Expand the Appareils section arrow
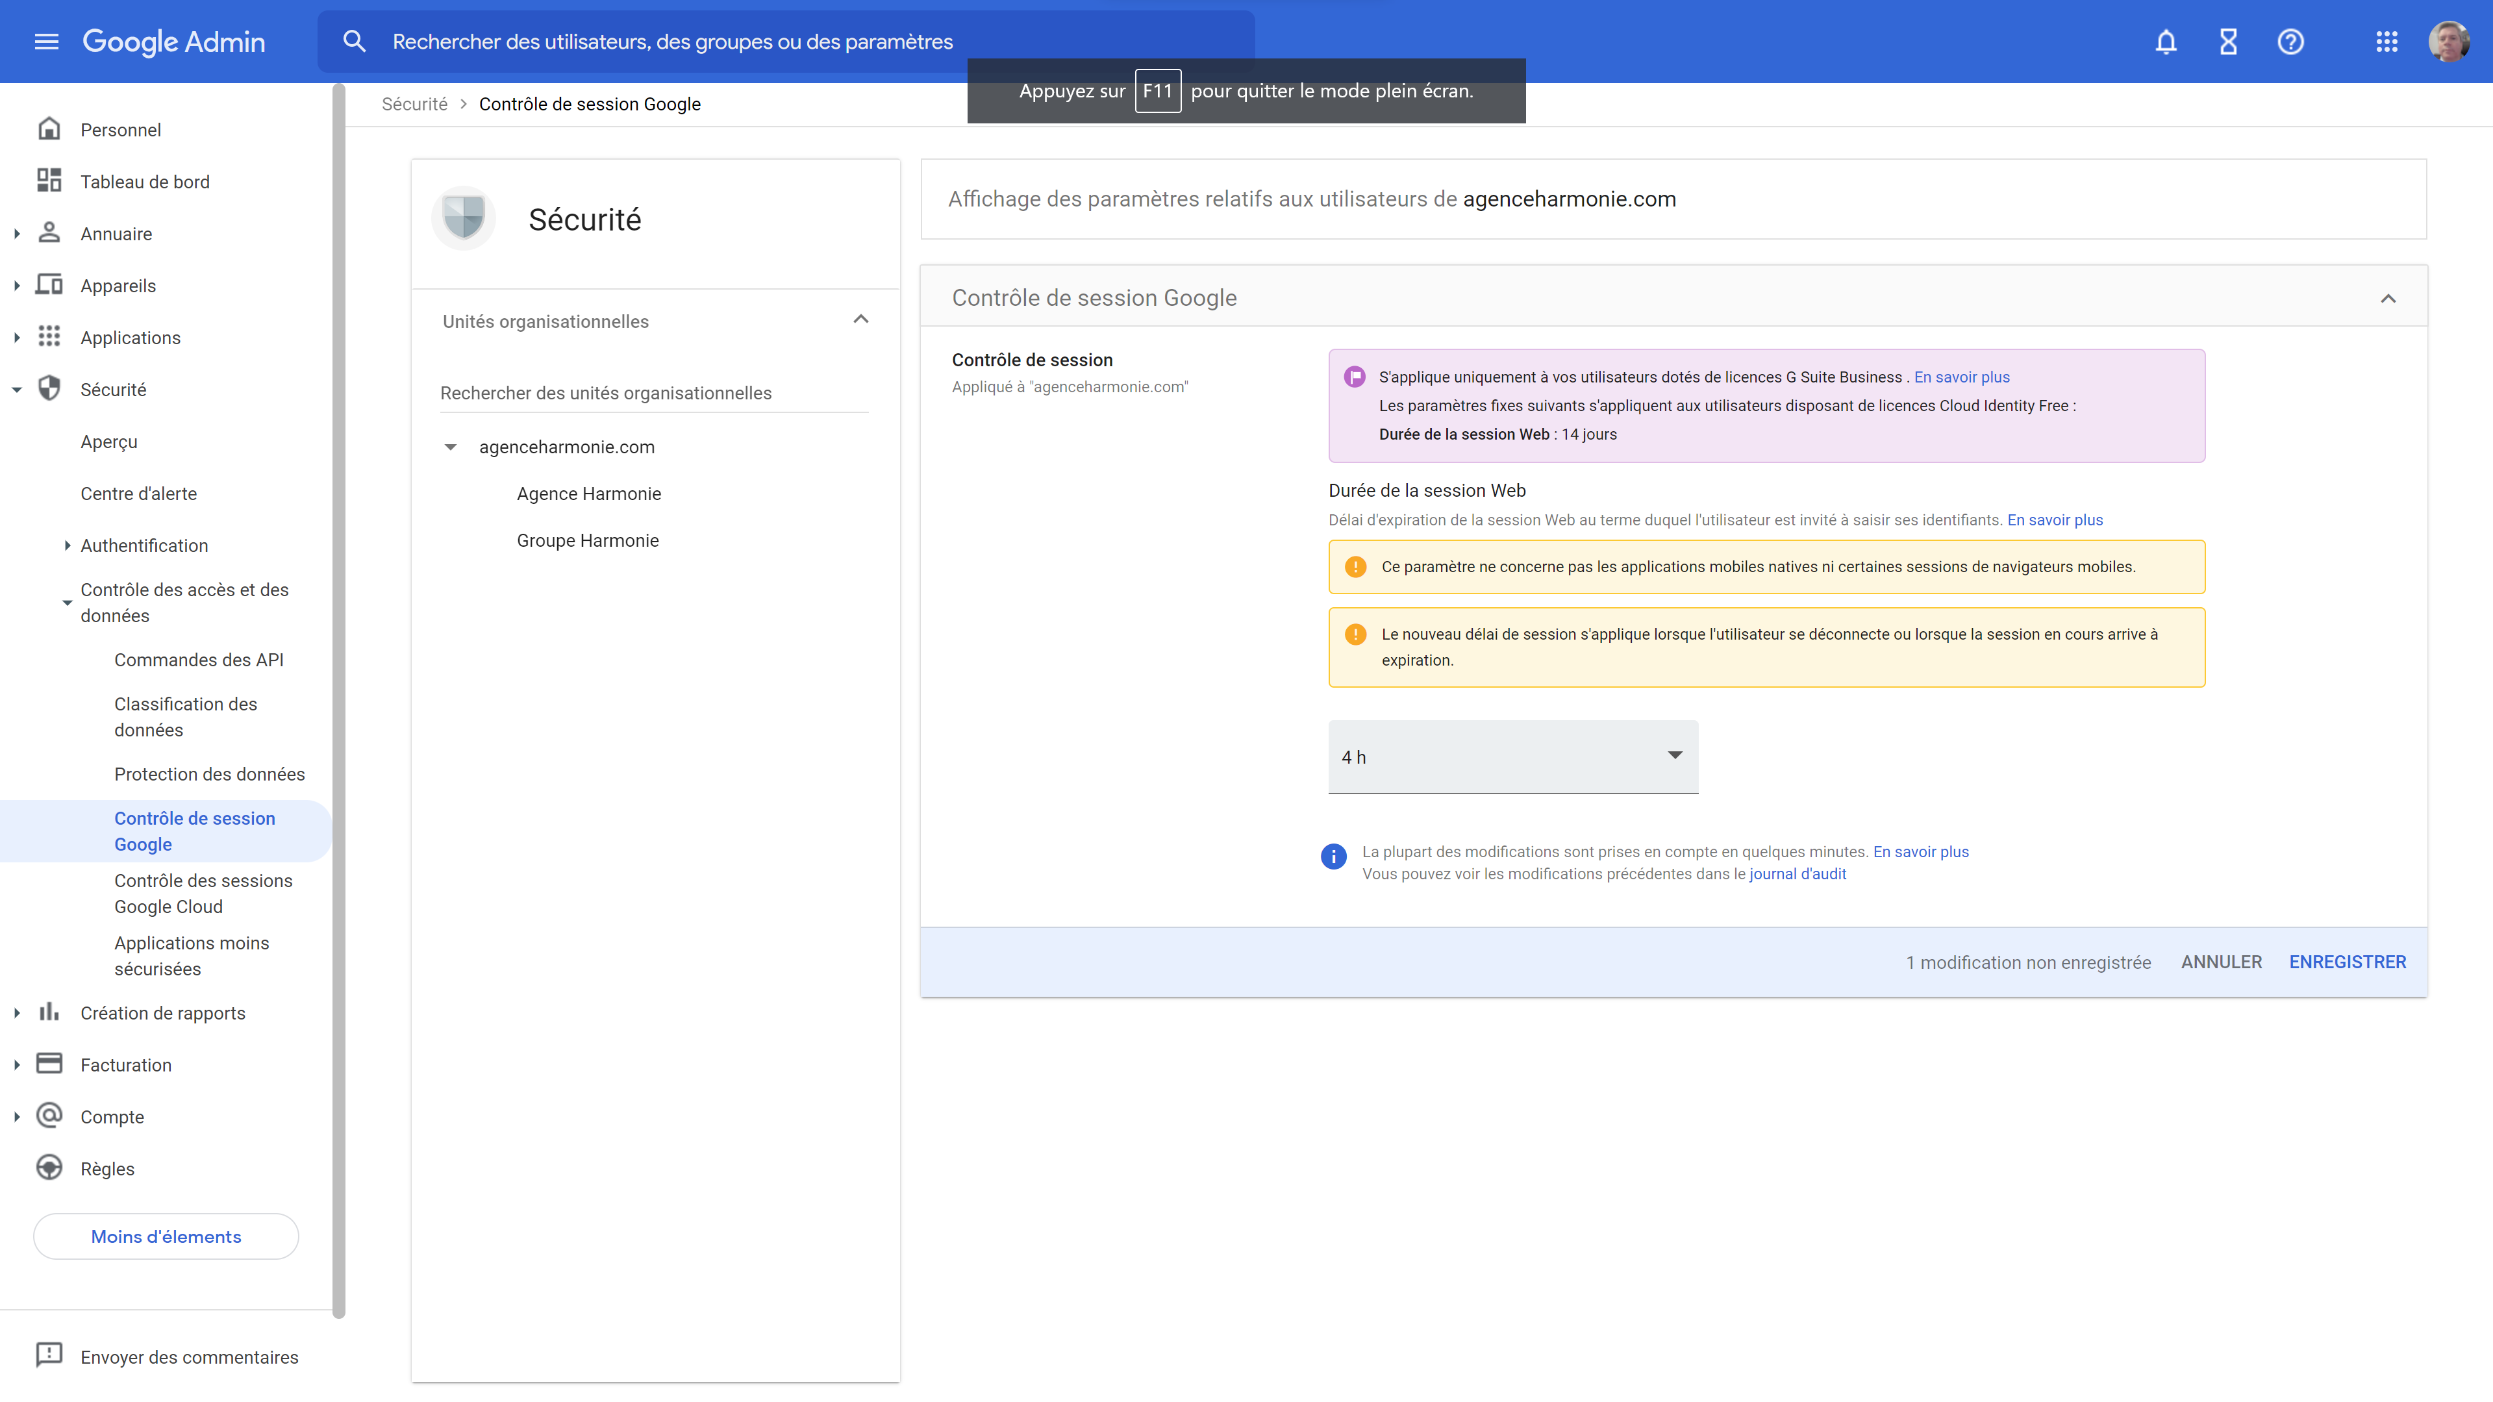Image resolution: width=2493 pixels, height=1402 pixels. (x=16, y=286)
